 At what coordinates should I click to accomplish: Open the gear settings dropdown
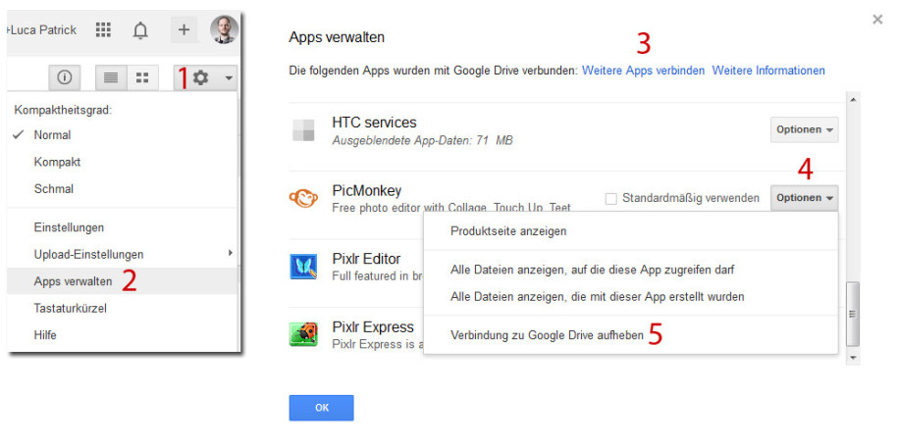205,77
